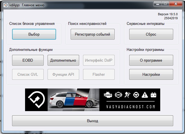Click the disabled Интерфейс DoIP button
Image resolution: width=185 pixels, height=134 pixels.
pos(99,60)
